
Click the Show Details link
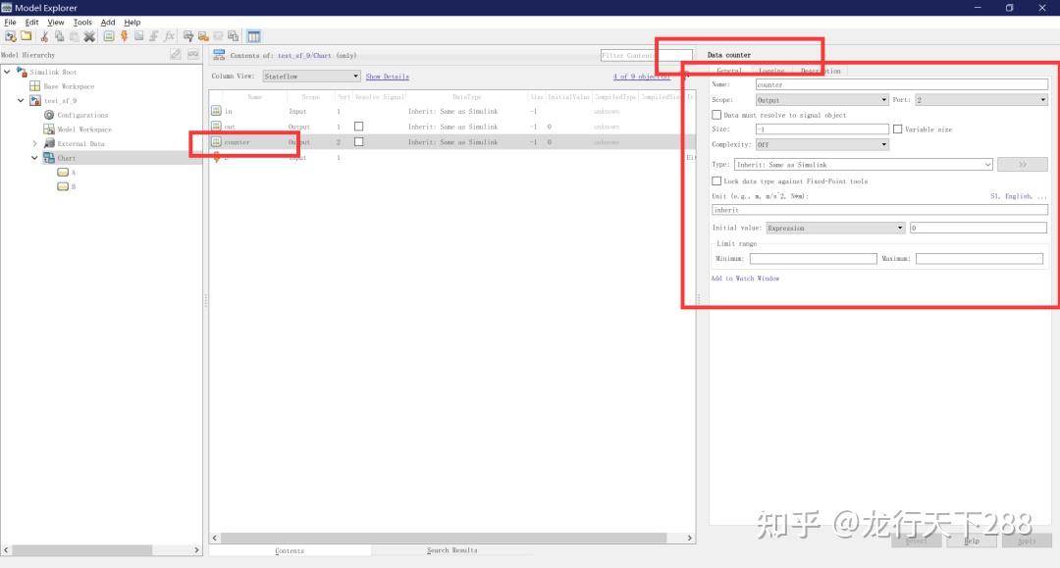coord(387,76)
